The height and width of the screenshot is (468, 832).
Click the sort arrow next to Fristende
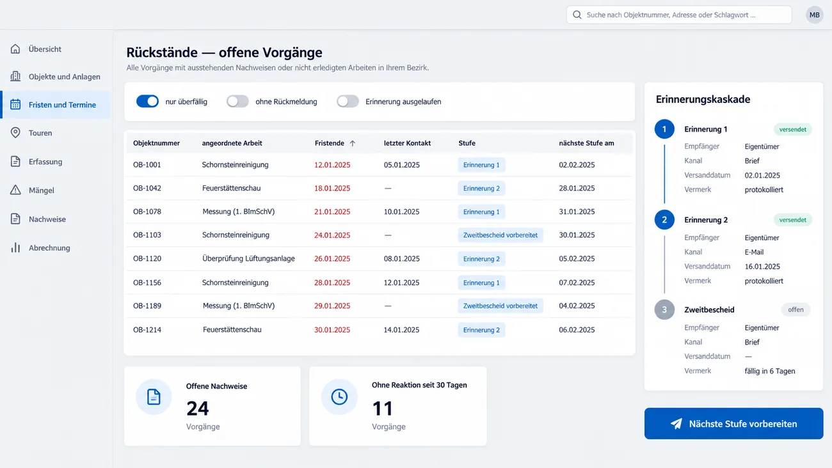click(352, 143)
